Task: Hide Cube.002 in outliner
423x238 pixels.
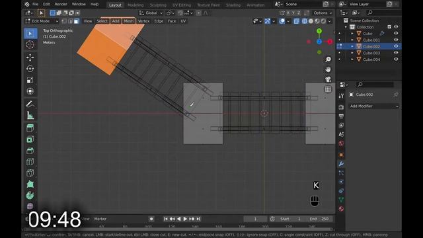Action: (x=396, y=46)
